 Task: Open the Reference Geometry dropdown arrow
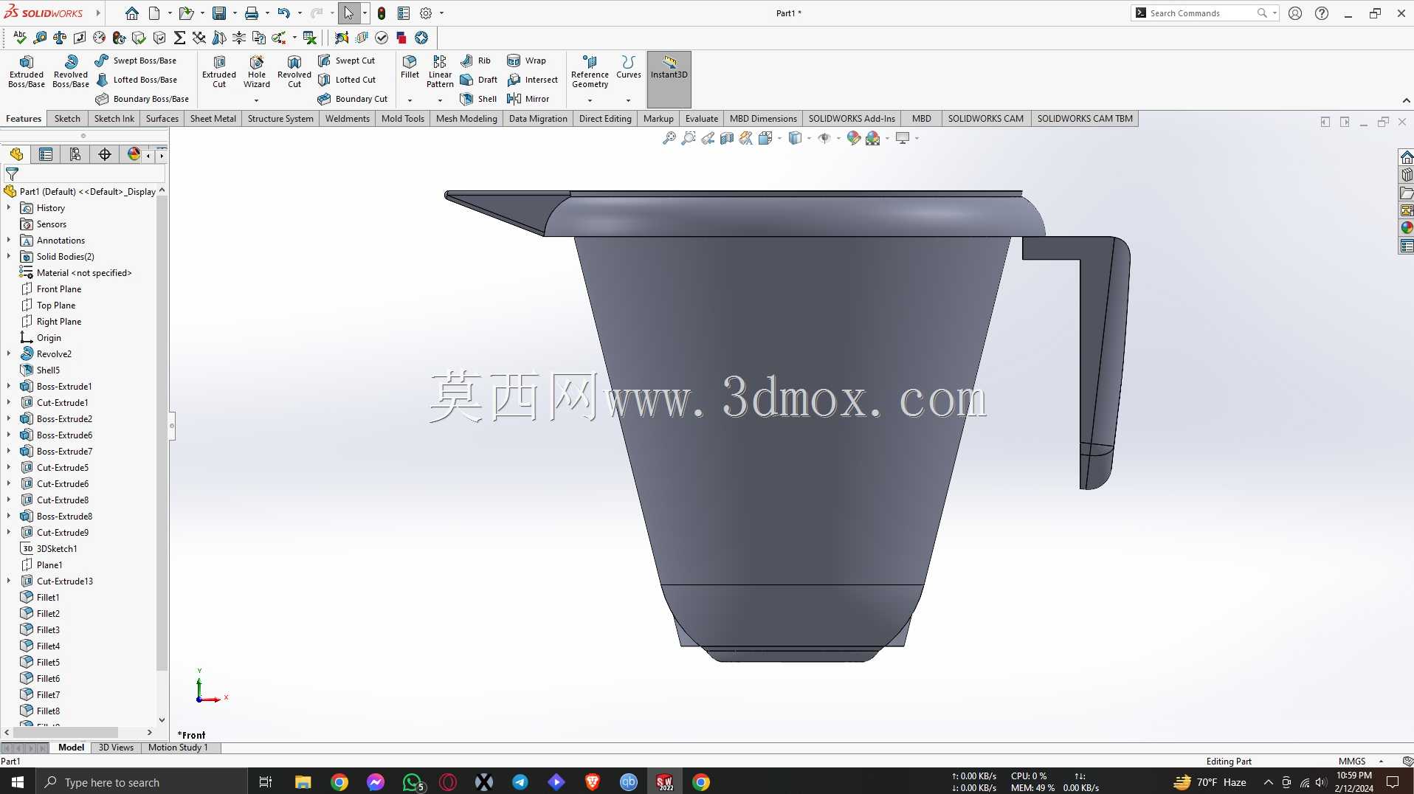tap(590, 100)
